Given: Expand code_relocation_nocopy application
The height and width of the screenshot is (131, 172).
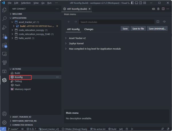Looking at the screenshot, I should [x=12, y=30].
